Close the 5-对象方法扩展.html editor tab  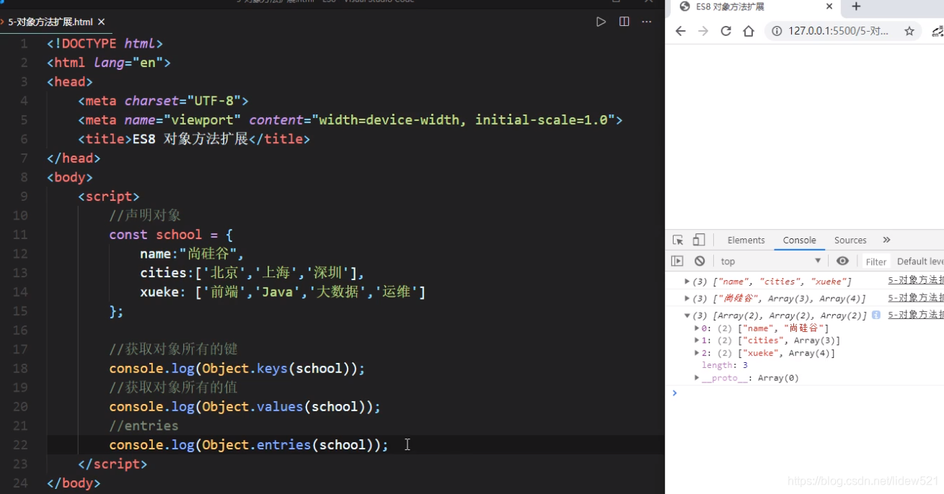[101, 22]
